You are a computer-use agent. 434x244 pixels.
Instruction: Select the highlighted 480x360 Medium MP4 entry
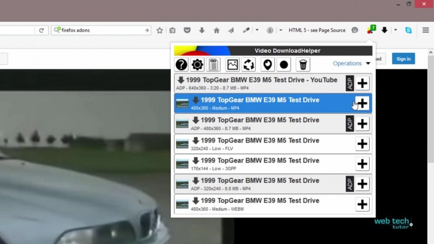point(273,103)
